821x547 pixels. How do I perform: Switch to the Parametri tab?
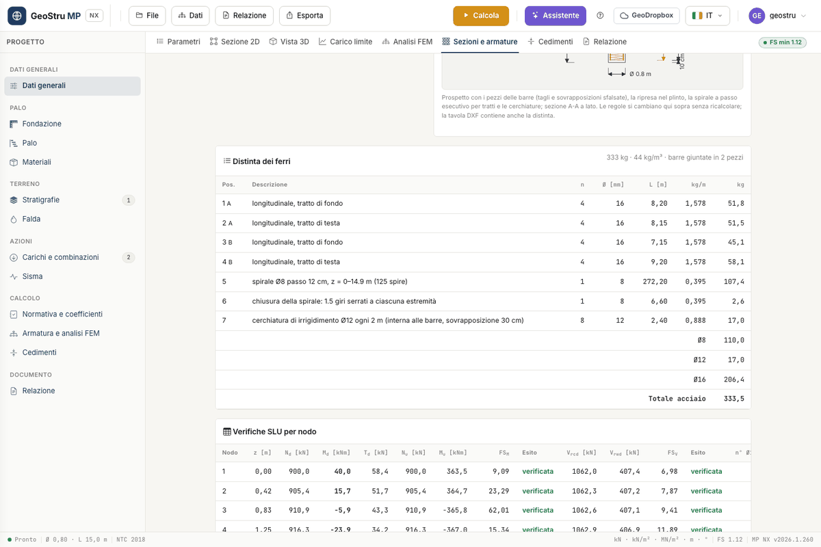(179, 42)
